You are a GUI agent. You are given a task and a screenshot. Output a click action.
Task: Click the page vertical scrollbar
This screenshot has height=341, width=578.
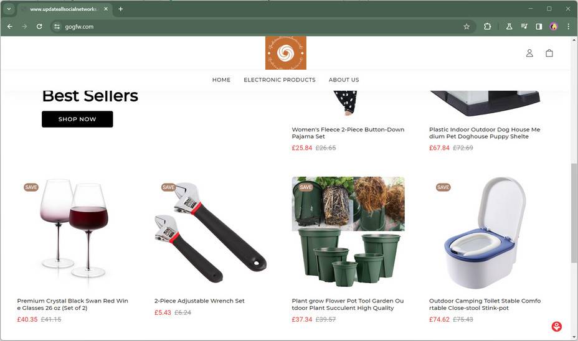tap(574, 213)
